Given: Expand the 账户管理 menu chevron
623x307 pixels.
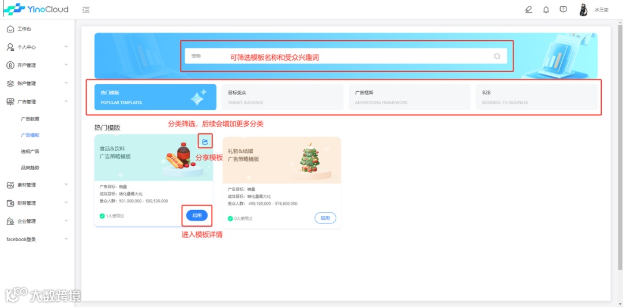Looking at the screenshot, I should (x=66, y=83).
